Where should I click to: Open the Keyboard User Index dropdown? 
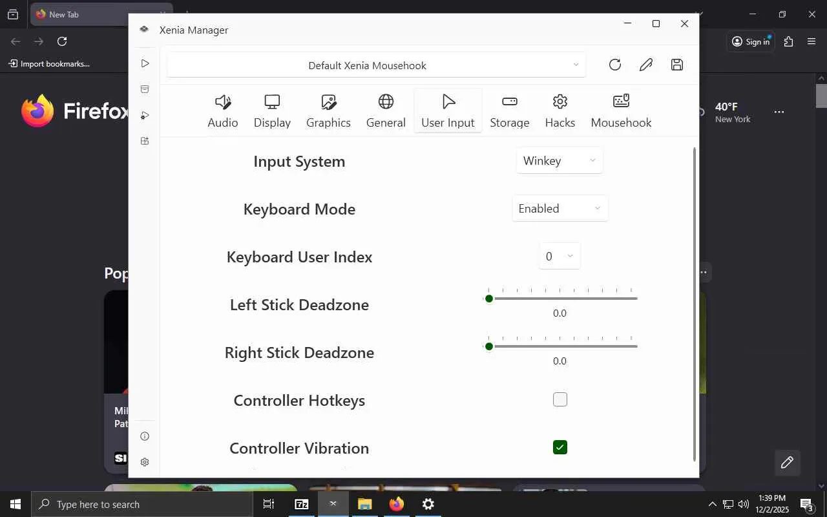(x=560, y=256)
